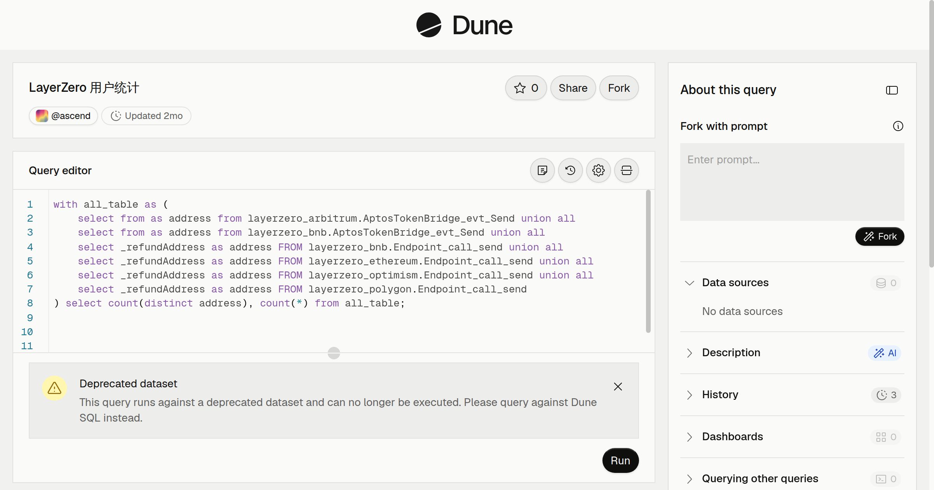Click the Dashboards count badge
Image resolution: width=934 pixels, height=490 pixels.
coord(886,437)
